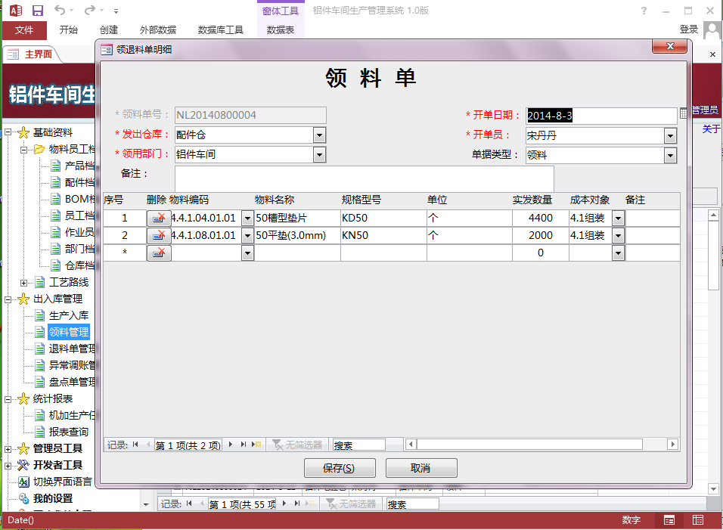The height and width of the screenshot is (530, 723).
Task: Click dialog horizontal scrollbar right arrow
Action: tap(673, 445)
